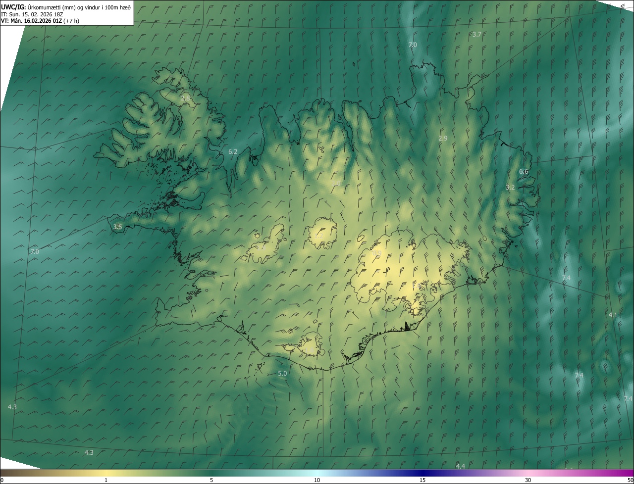
Task: Click the 3.5 value label on Snæfellsnes peninsula
Action: [117, 227]
